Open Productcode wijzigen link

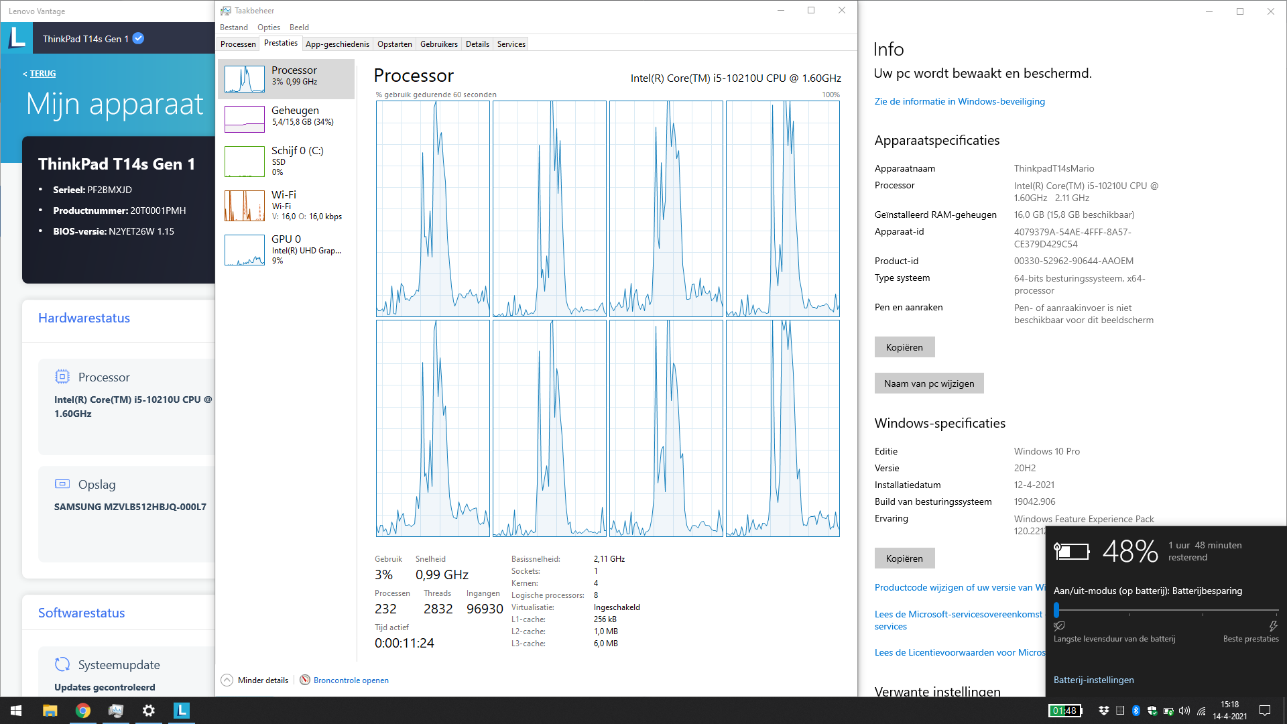(x=959, y=587)
